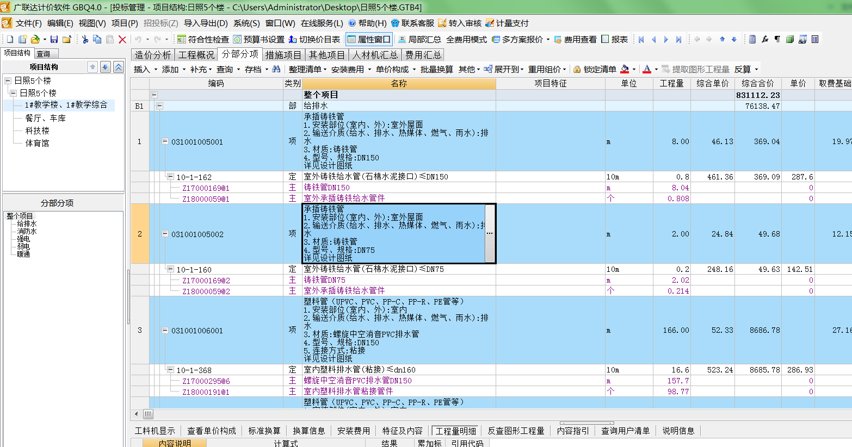Viewport: 852px width, 447px height.
Task: Open the calculator icon
Action: 752,39
